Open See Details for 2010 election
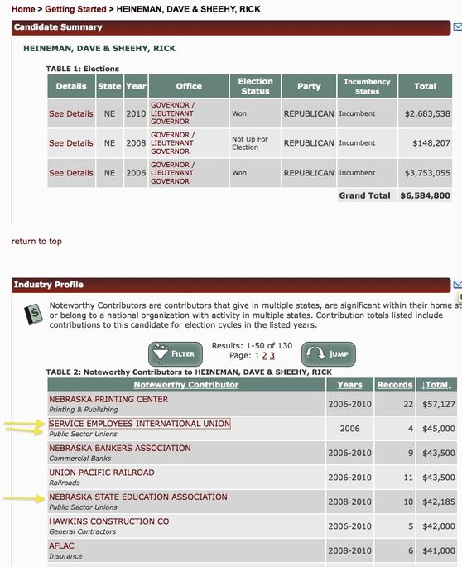 point(71,113)
